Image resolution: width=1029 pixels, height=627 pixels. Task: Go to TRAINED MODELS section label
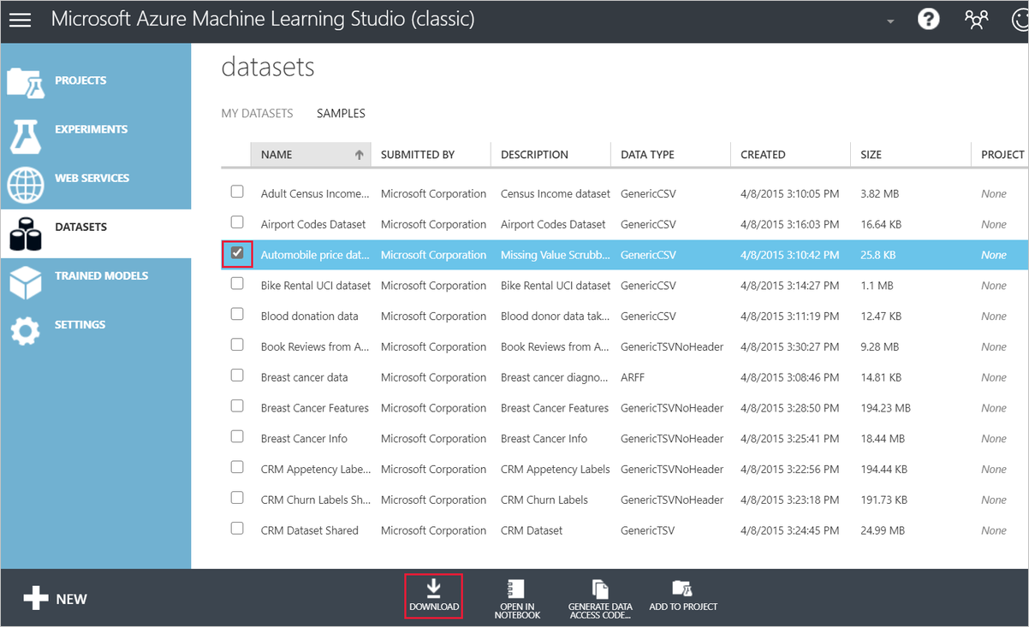[x=101, y=275]
